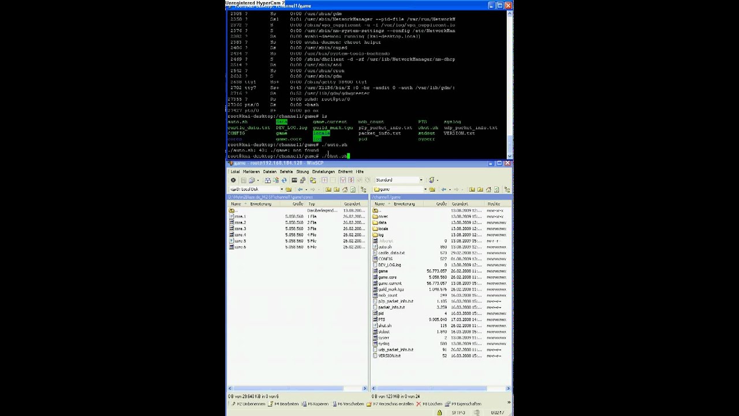Screen dimensions: 739x416
Task: Click the open terminal console icon
Action: (294, 180)
